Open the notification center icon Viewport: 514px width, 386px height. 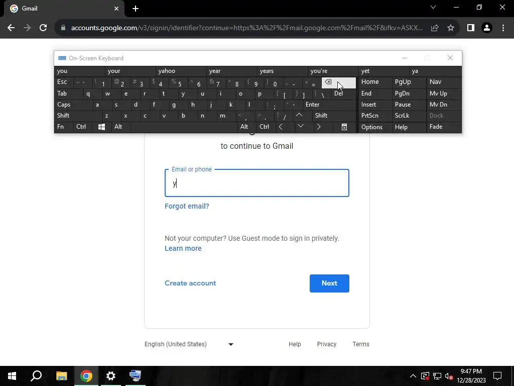(x=497, y=376)
